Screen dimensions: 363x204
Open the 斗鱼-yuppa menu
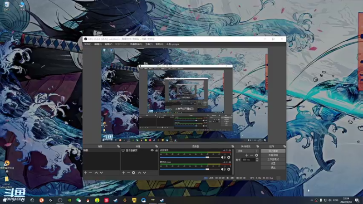coord(173,44)
